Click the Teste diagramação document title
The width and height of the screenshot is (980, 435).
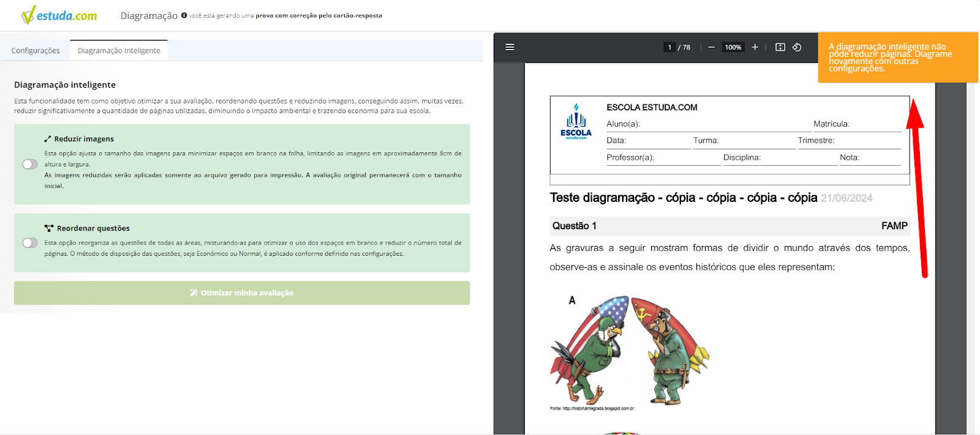684,198
